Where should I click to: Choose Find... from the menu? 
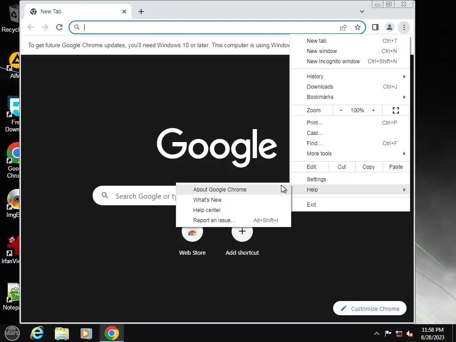(x=350, y=143)
